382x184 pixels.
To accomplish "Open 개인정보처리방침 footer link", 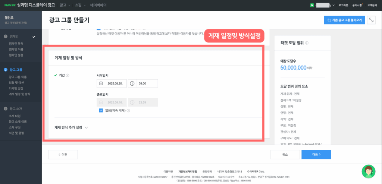I will [x=188, y=171].
